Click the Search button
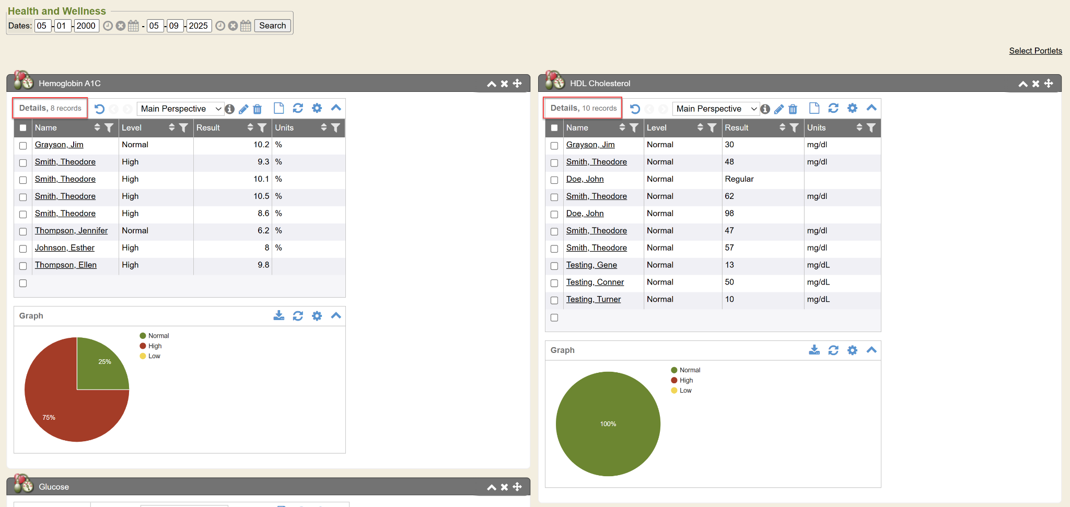This screenshot has height=507, width=1070. click(x=272, y=26)
